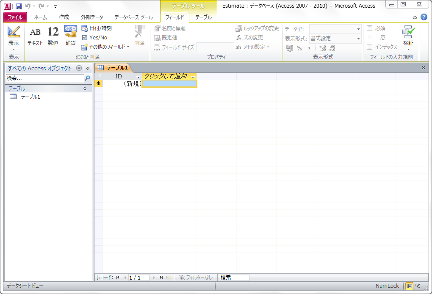This screenshot has height=294, width=432.
Task: Switch to the データベース ツール tab
Action: point(133,17)
